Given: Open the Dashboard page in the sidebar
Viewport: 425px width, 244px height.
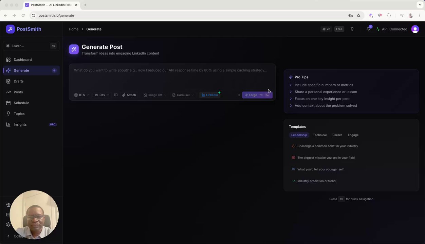Looking at the screenshot, I should click(x=31, y=60).
